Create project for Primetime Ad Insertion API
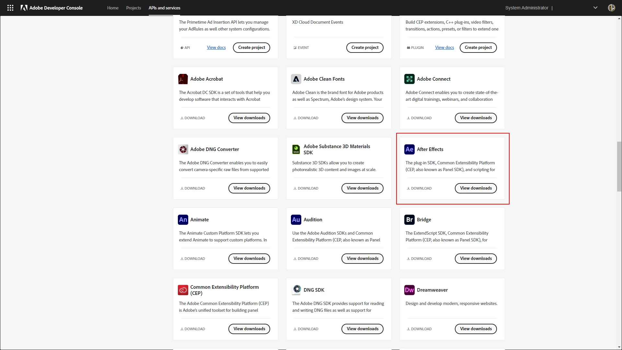Viewport: 622px width, 350px height. (x=251, y=48)
